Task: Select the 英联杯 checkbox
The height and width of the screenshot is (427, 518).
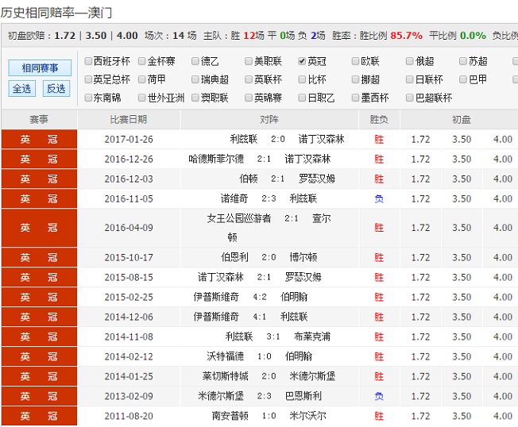Action: tap(249, 79)
